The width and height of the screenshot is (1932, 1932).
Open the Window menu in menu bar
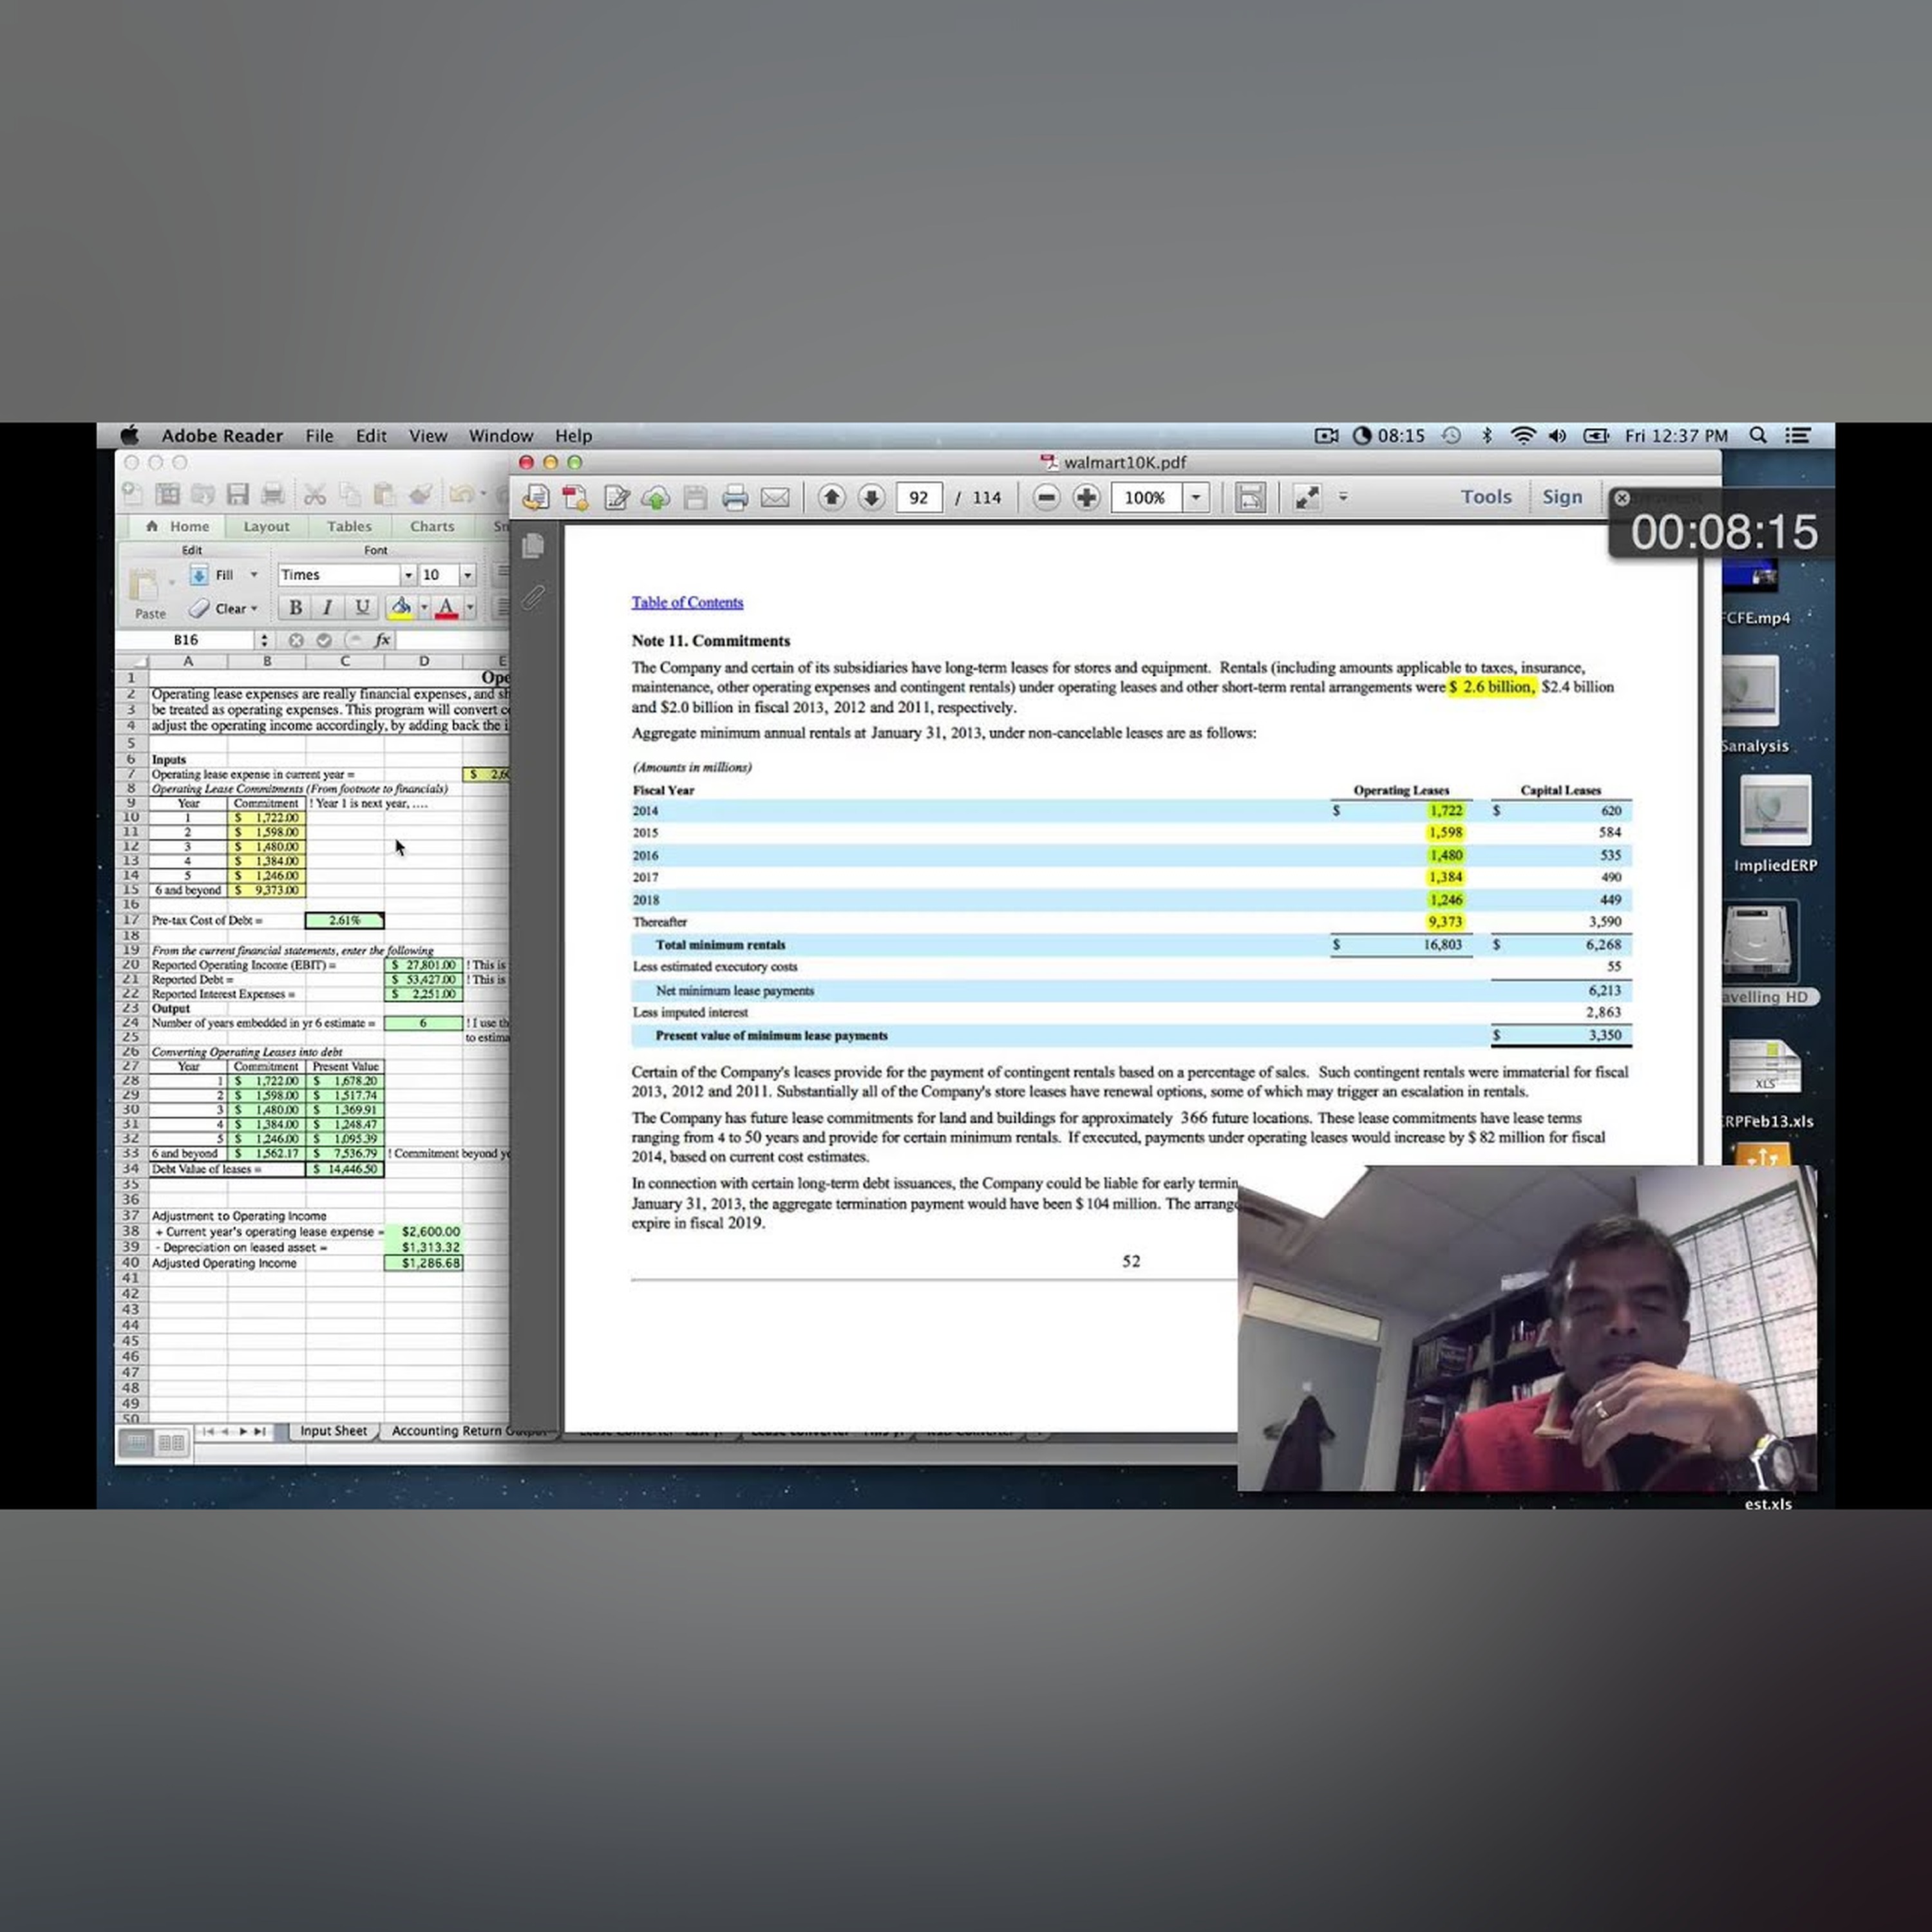click(501, 436)
